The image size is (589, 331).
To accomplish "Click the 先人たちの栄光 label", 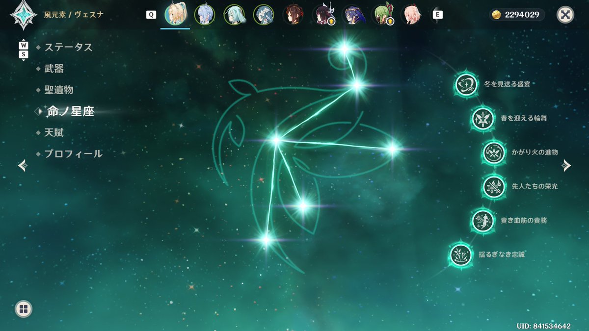I will (535, 186).
